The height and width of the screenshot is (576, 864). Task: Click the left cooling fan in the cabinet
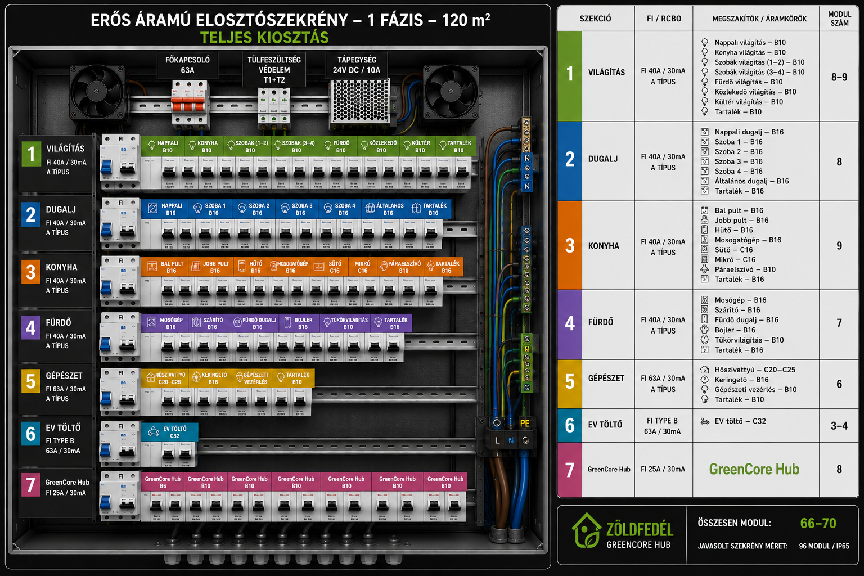98,93
